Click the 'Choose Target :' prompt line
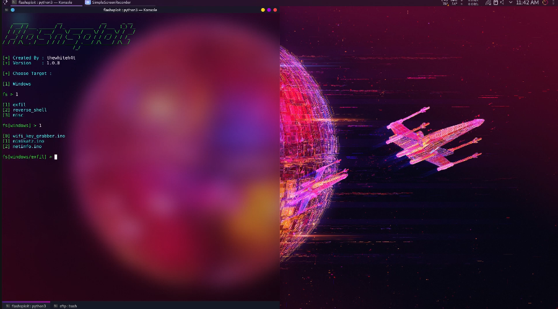558x309 pixels. tap(27, 73)
